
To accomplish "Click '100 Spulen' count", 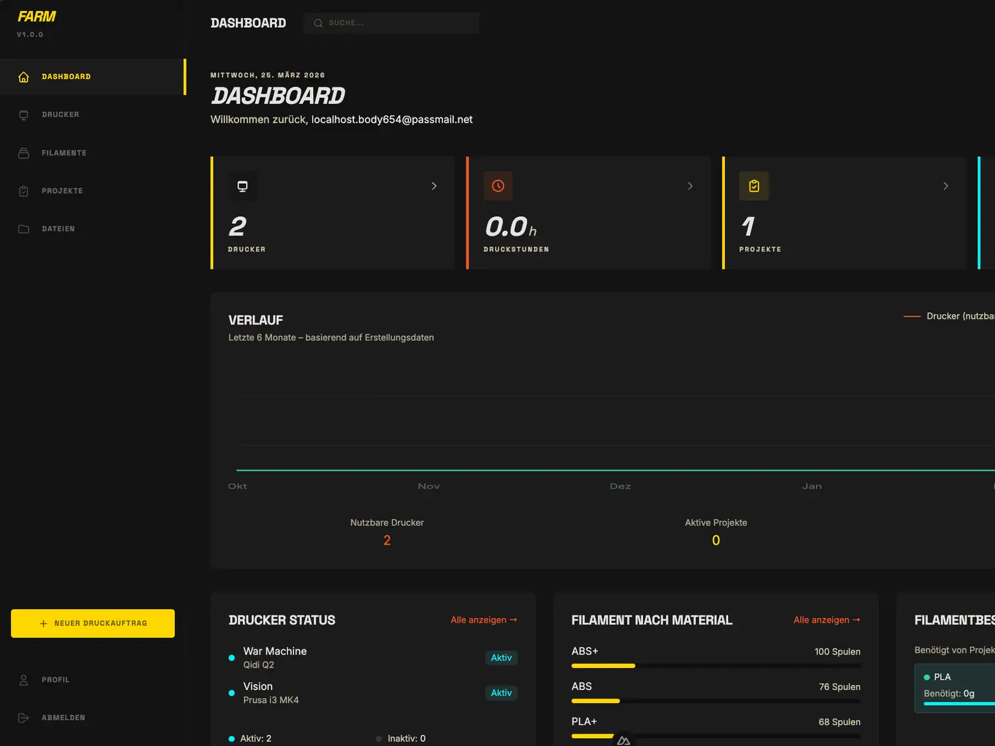I will pyautogui.click(x=837, y=652).
